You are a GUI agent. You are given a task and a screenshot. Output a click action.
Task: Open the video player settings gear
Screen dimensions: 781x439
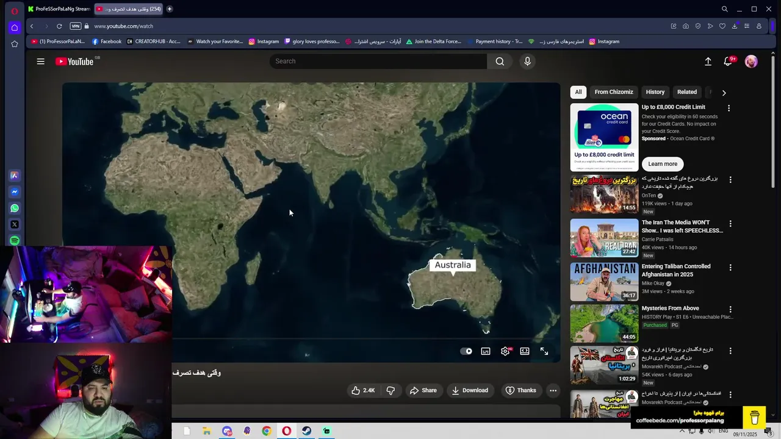505,351
